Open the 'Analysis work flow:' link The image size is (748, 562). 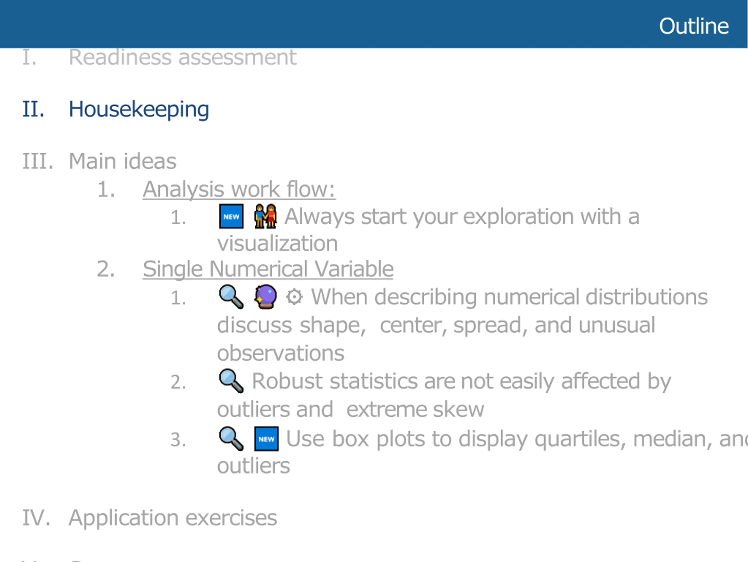[239, 189]
